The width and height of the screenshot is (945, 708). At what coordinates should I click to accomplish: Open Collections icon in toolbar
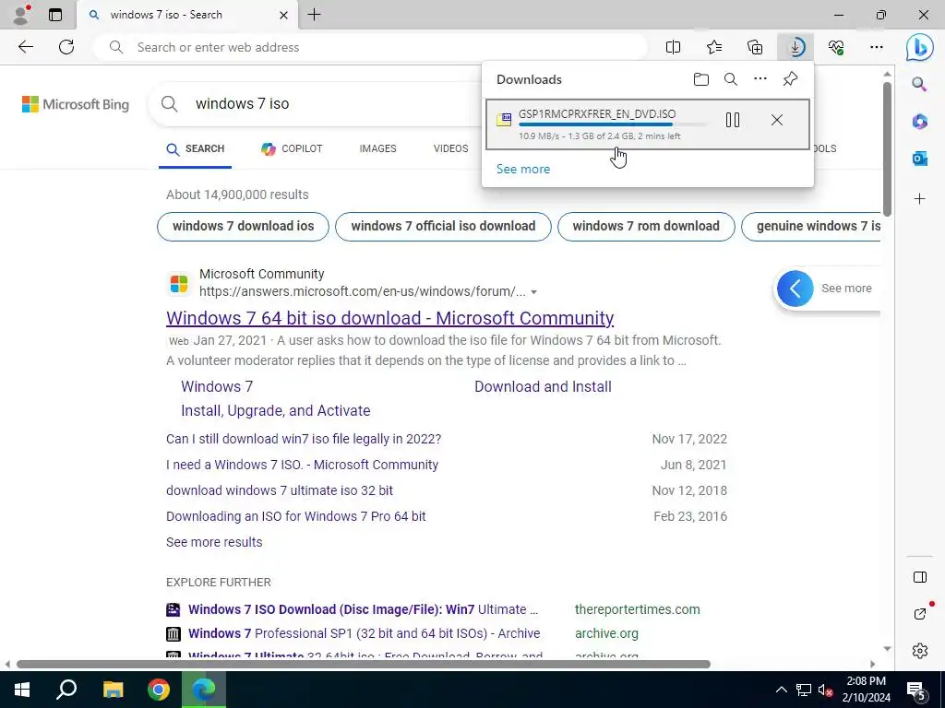point(755,47)
